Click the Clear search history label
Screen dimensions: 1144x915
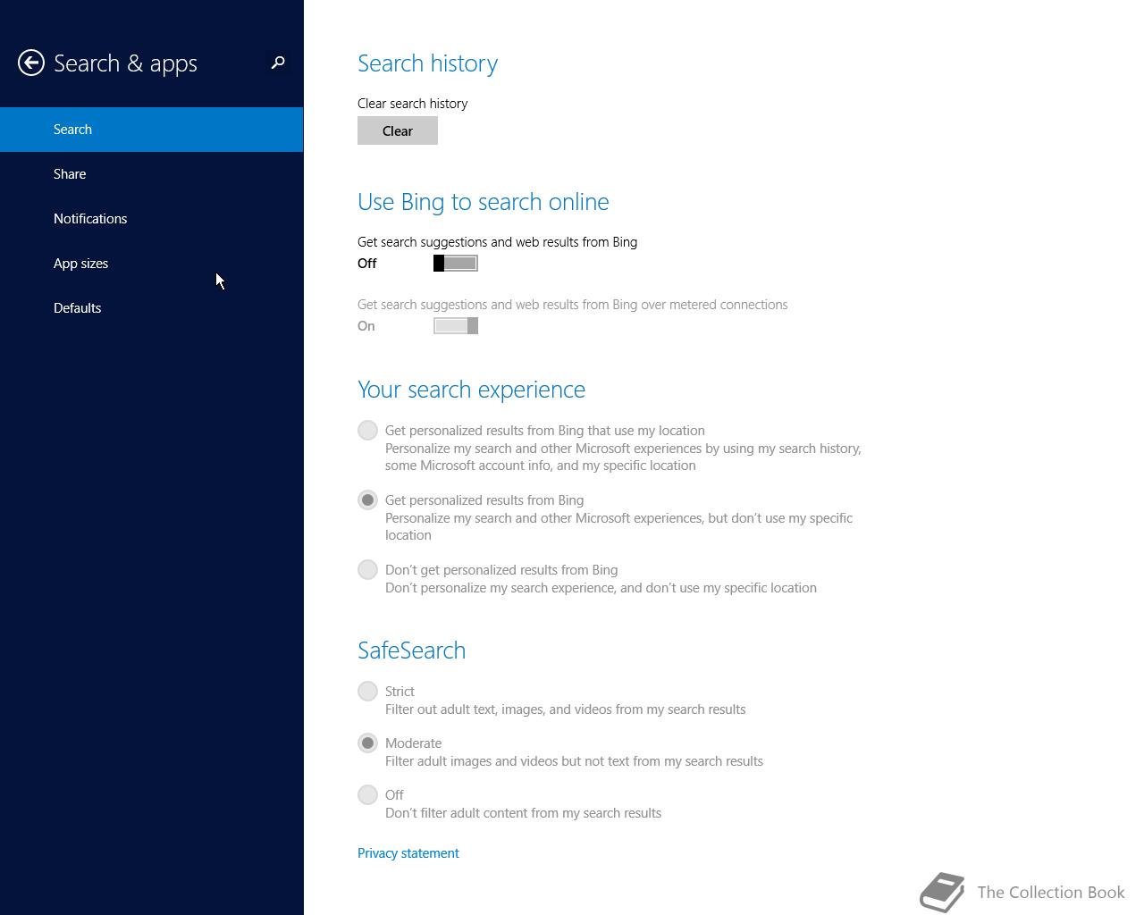tap(412, 104)
